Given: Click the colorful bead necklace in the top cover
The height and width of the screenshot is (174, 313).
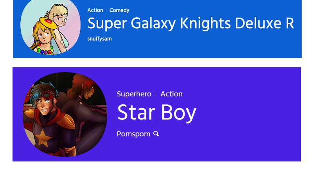Looking at the screenshot, I should pos(45,49).
